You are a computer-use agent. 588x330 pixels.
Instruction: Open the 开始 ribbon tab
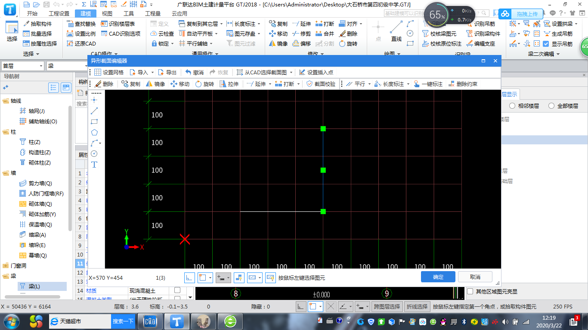click(32, 13)
